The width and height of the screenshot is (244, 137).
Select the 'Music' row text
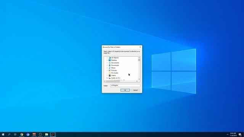point(113,68)
